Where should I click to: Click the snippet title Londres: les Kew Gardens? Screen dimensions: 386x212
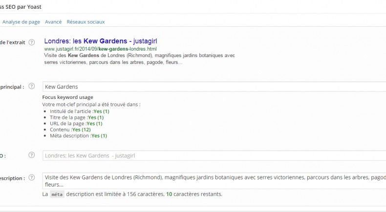[101, 41]
